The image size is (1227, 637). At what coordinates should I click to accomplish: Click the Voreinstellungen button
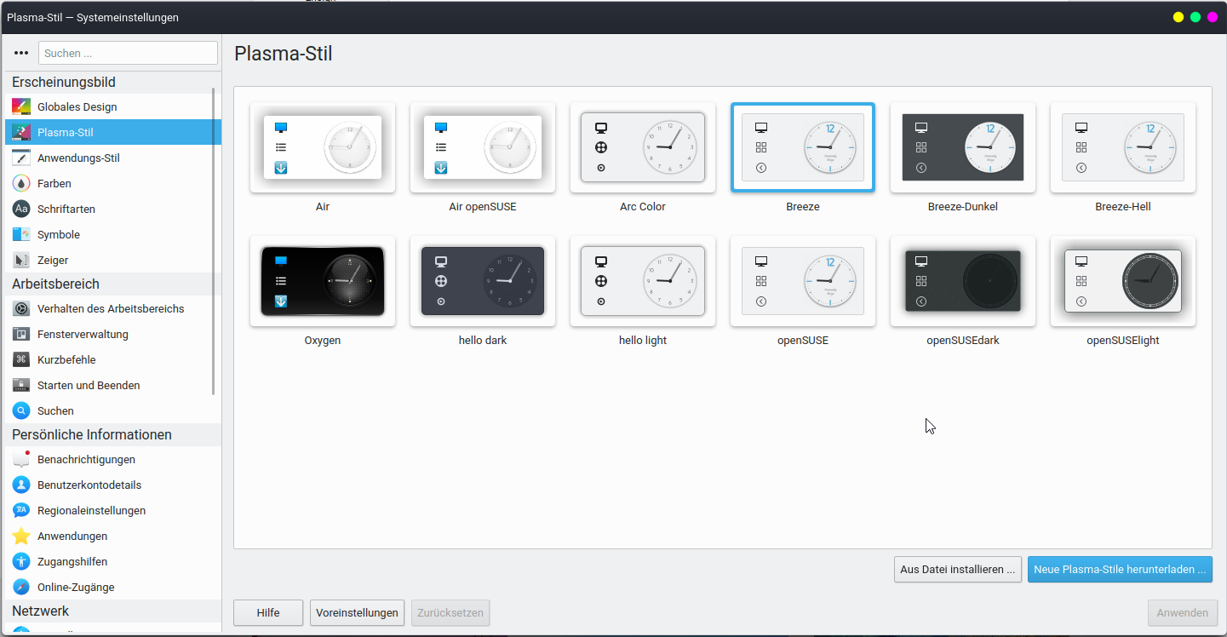coord(357,613)
